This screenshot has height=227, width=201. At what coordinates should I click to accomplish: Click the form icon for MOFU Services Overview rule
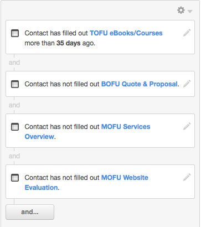[x=15, y=127]
